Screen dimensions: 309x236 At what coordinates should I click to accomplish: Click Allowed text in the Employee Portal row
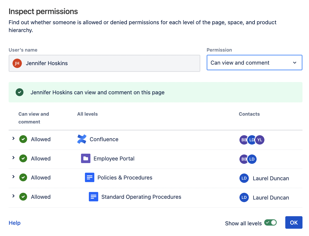41,159
